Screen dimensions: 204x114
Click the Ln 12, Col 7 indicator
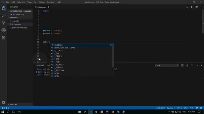click(x=160, y=108)
